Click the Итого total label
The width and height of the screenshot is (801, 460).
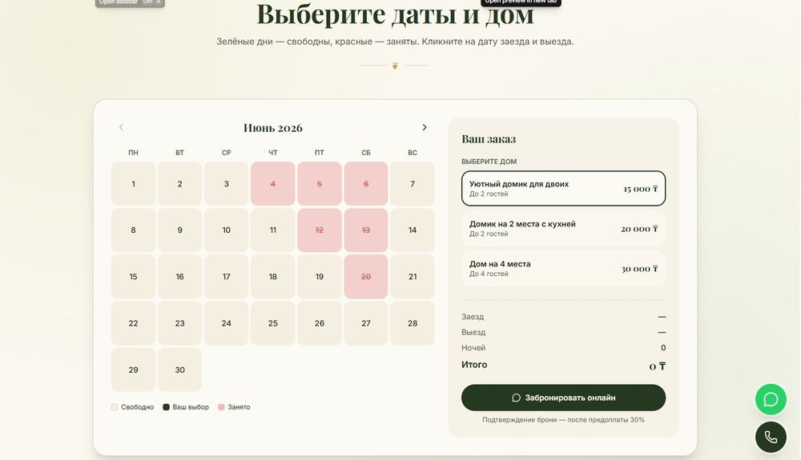[x=474, y=365]
